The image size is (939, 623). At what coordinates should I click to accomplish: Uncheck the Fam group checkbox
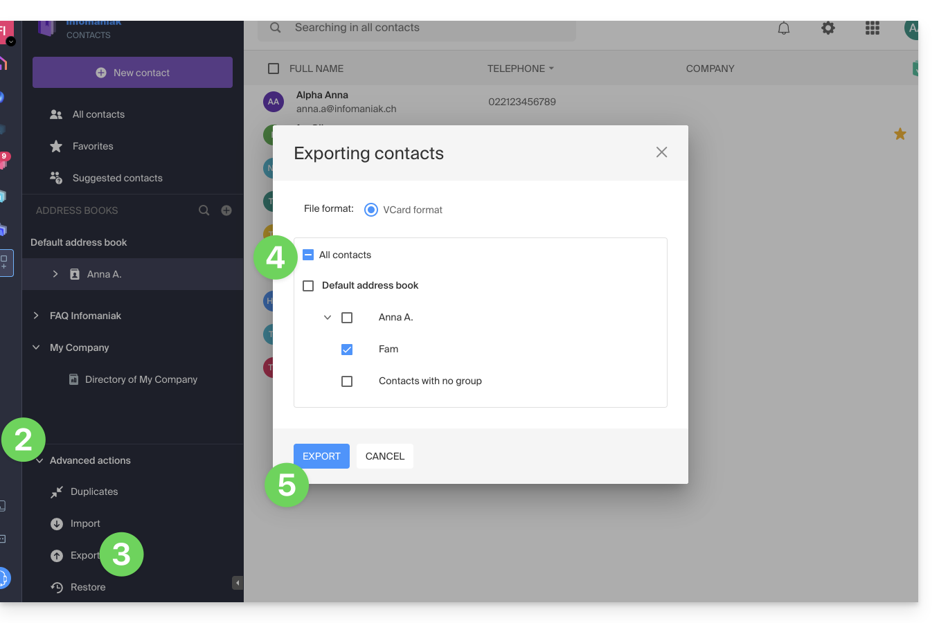point(347,350)
